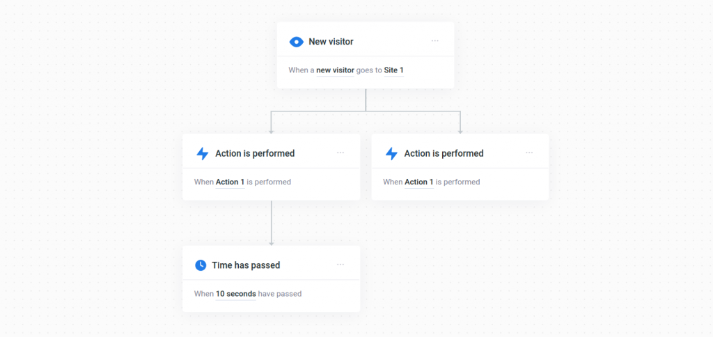Click the connector arrowhead entering left Action card

[x=272, y=132]
